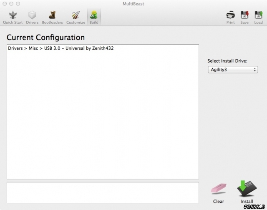Viewport: 267px width, 210px height.
Task: Close the MultiBeast window
Action: 5,4
